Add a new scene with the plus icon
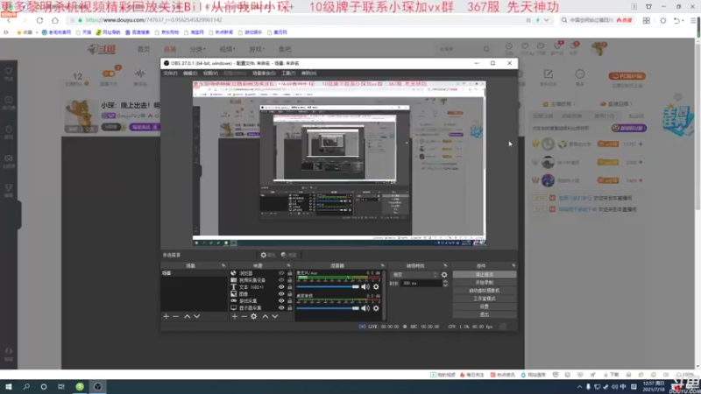The height and width of the screenshot is (394, 701). pyautogui.click(x=166, y=316)
